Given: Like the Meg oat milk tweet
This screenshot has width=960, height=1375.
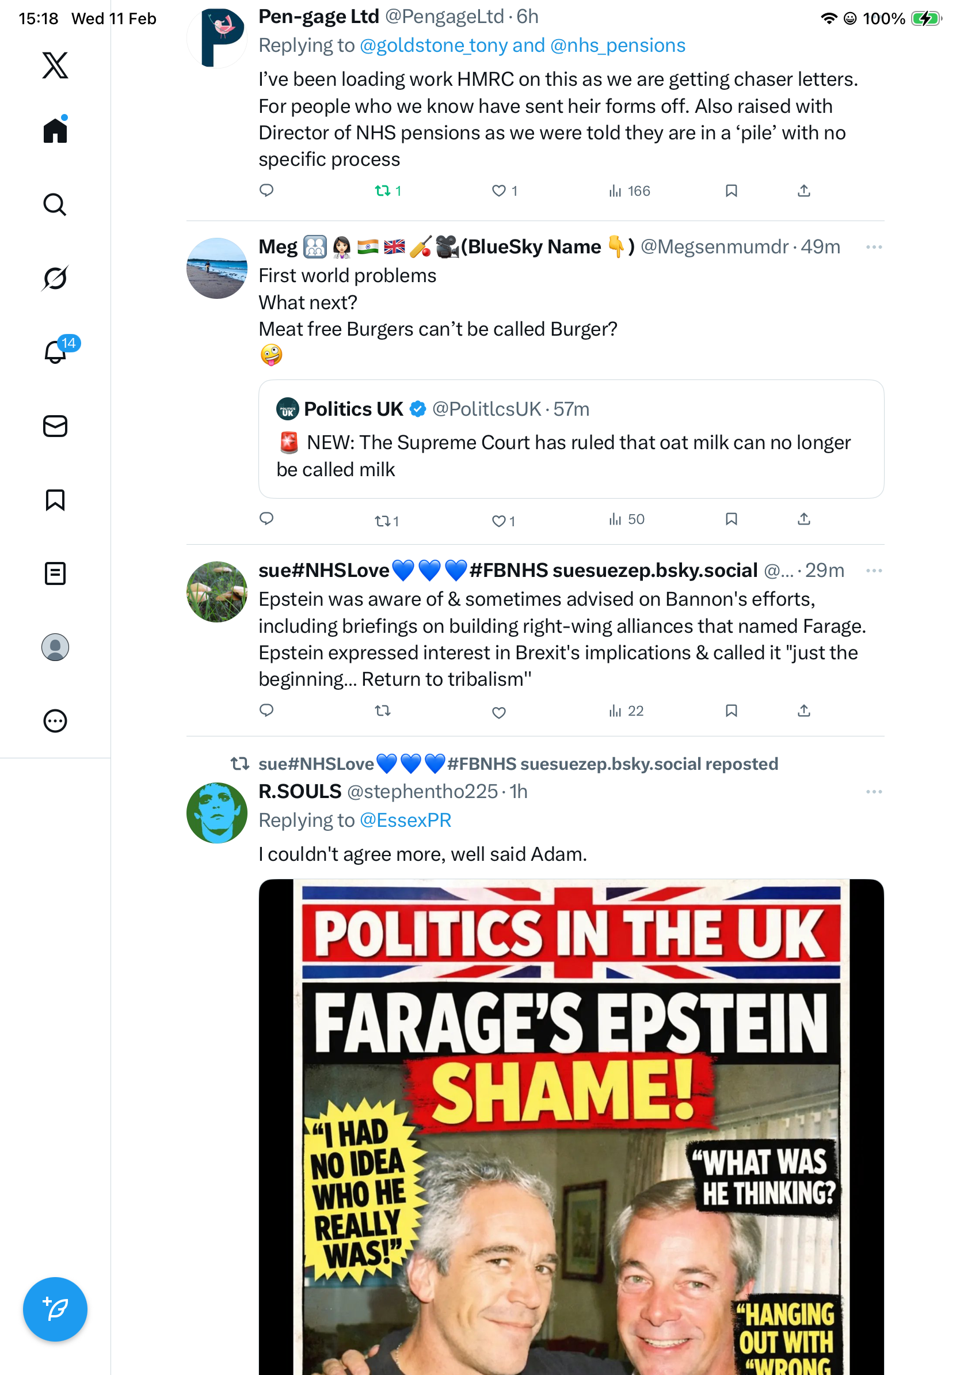Looking at the screenshot, I should click(498, 521).
